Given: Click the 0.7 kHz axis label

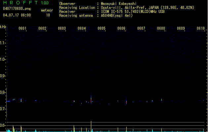Looking at the screenshot, I should (3, 109).
